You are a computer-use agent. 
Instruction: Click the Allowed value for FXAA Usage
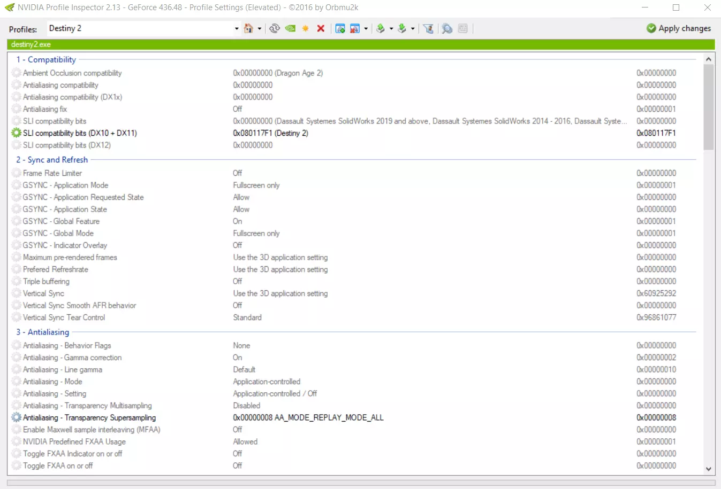point(245,441)
